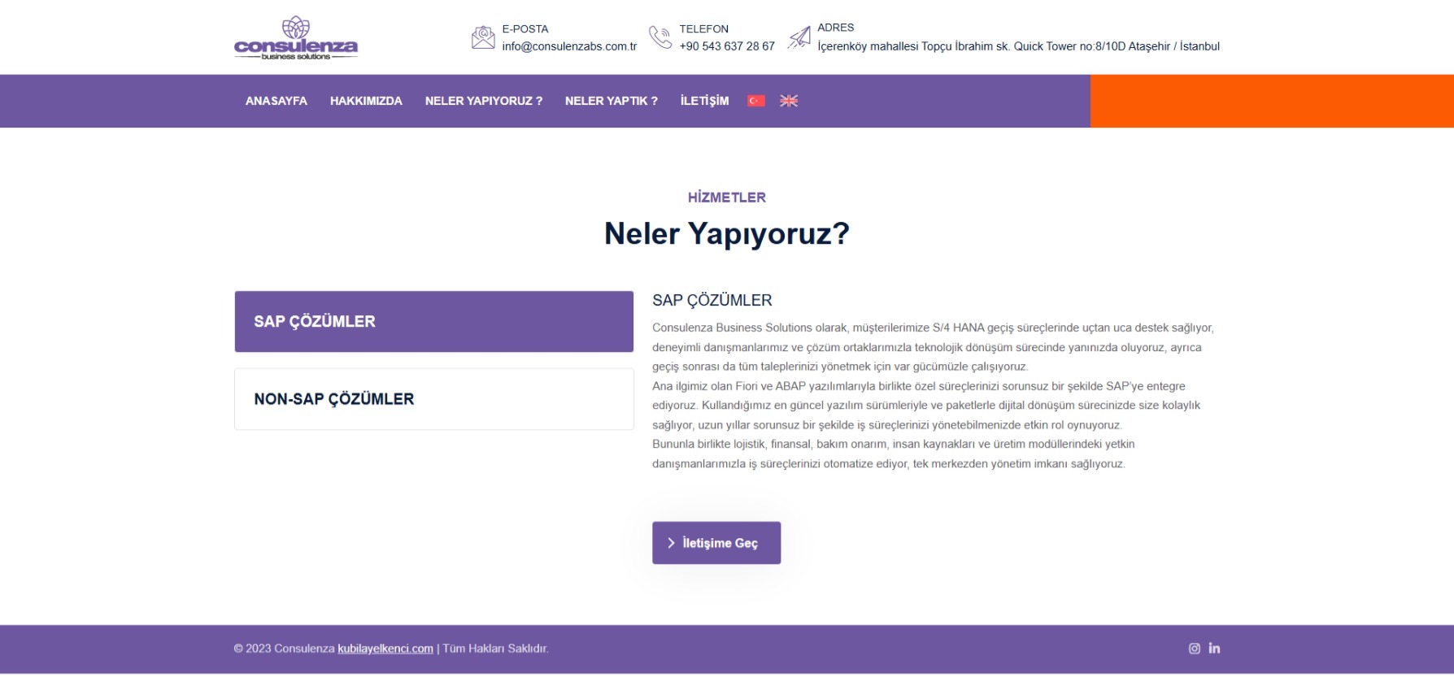Viewport: 1454px width, 699px height.
Task: Open the LinkedIn icon in footer
Action: click(1214, 649)
